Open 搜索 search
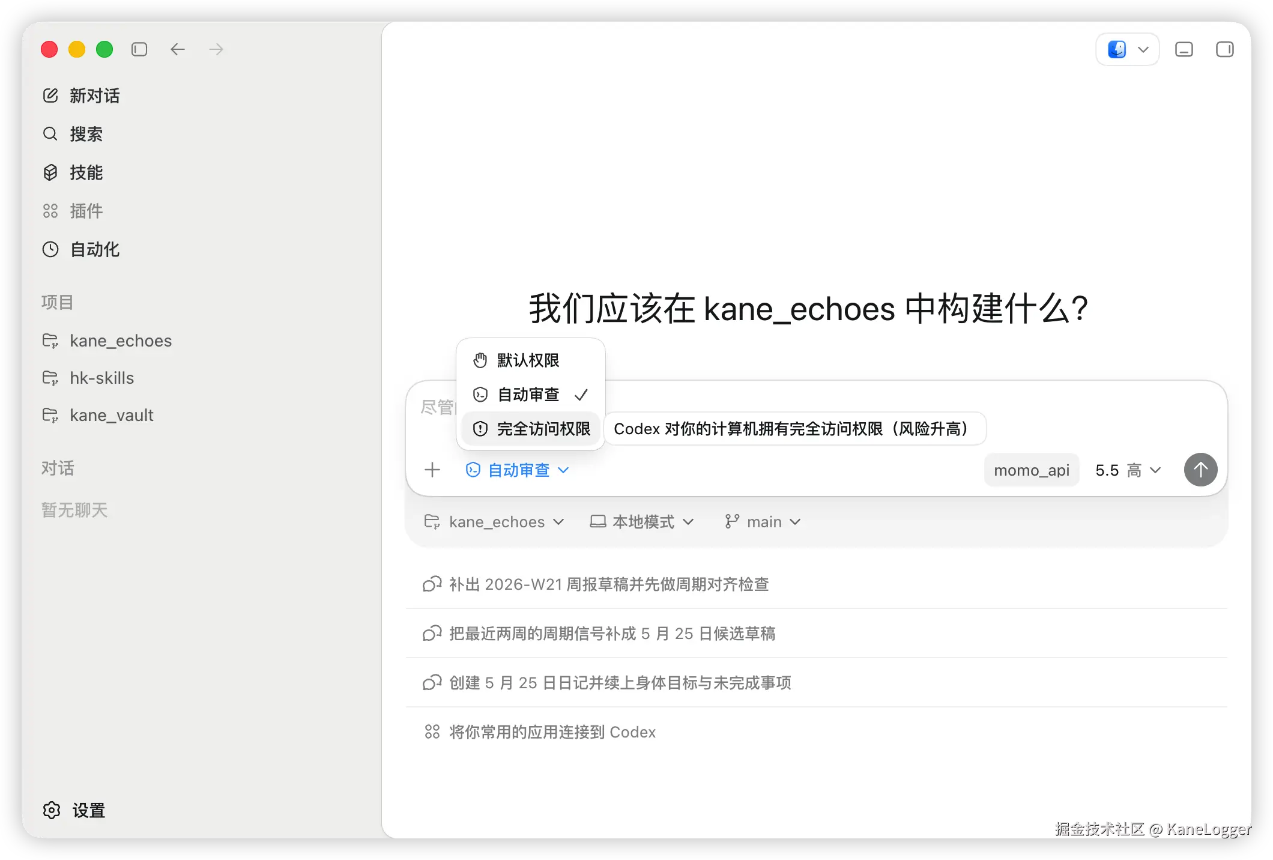 click(73, 134)
